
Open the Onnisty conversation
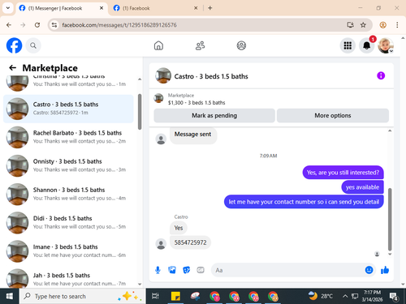tap(68, 165)
